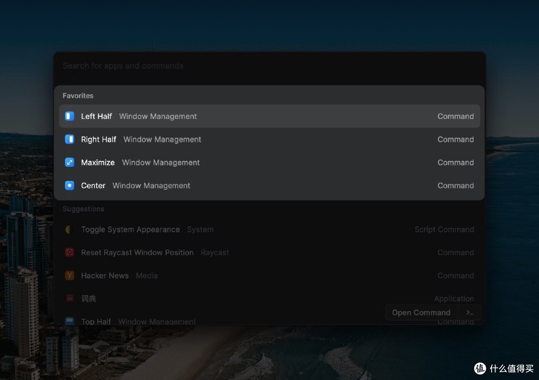Click the Center window icon
Image resolution: width=539 pixels, height=380 pixels.
[x=69, y=185]
